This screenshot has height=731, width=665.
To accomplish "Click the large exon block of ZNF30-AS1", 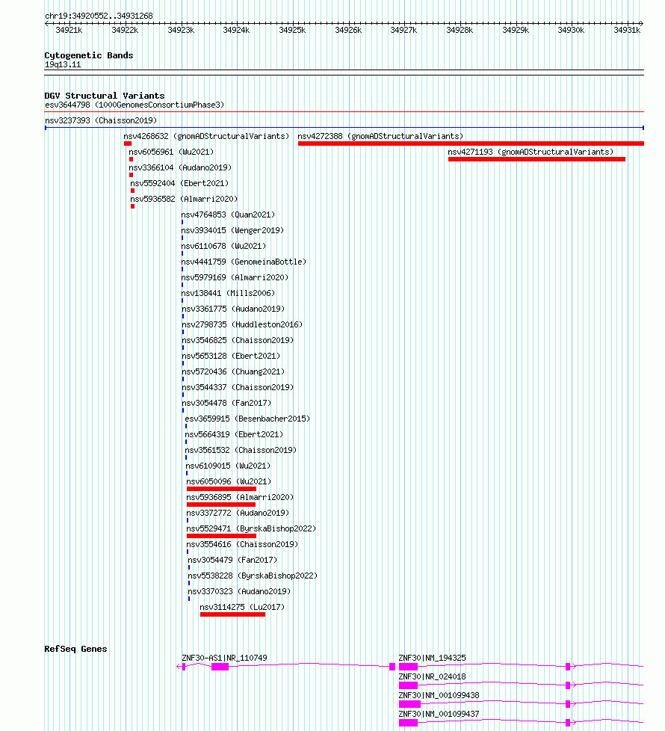I will 220,667.
